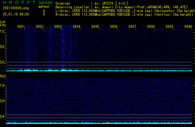Select the 0939 time marker
This screenshot has width=195, height=127.
(x=170, y=27)
